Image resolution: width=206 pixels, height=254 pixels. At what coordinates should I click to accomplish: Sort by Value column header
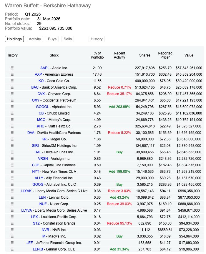(x=189, y=55)
